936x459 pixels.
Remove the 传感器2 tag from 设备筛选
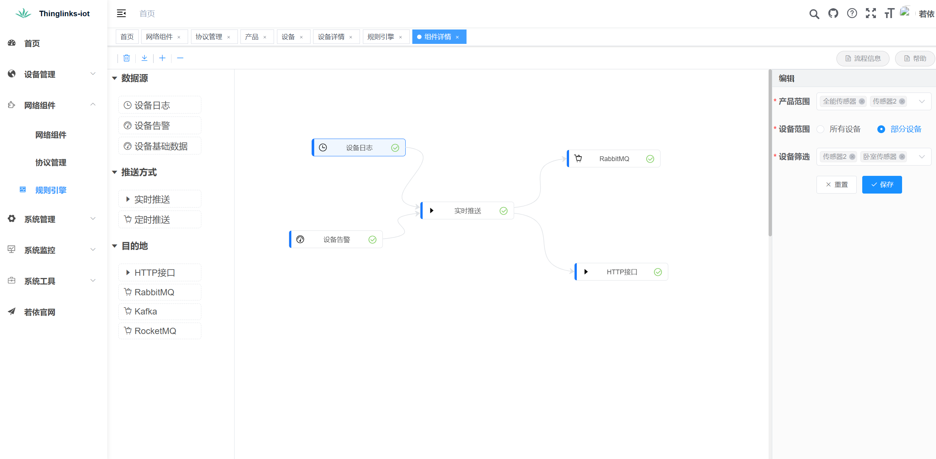point(852,156)
